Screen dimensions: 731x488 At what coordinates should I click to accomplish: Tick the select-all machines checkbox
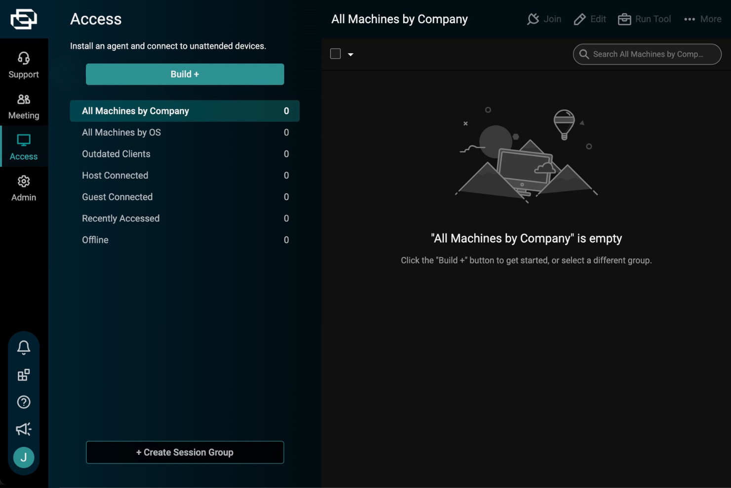pyautogui.click(x=335, y=54)
